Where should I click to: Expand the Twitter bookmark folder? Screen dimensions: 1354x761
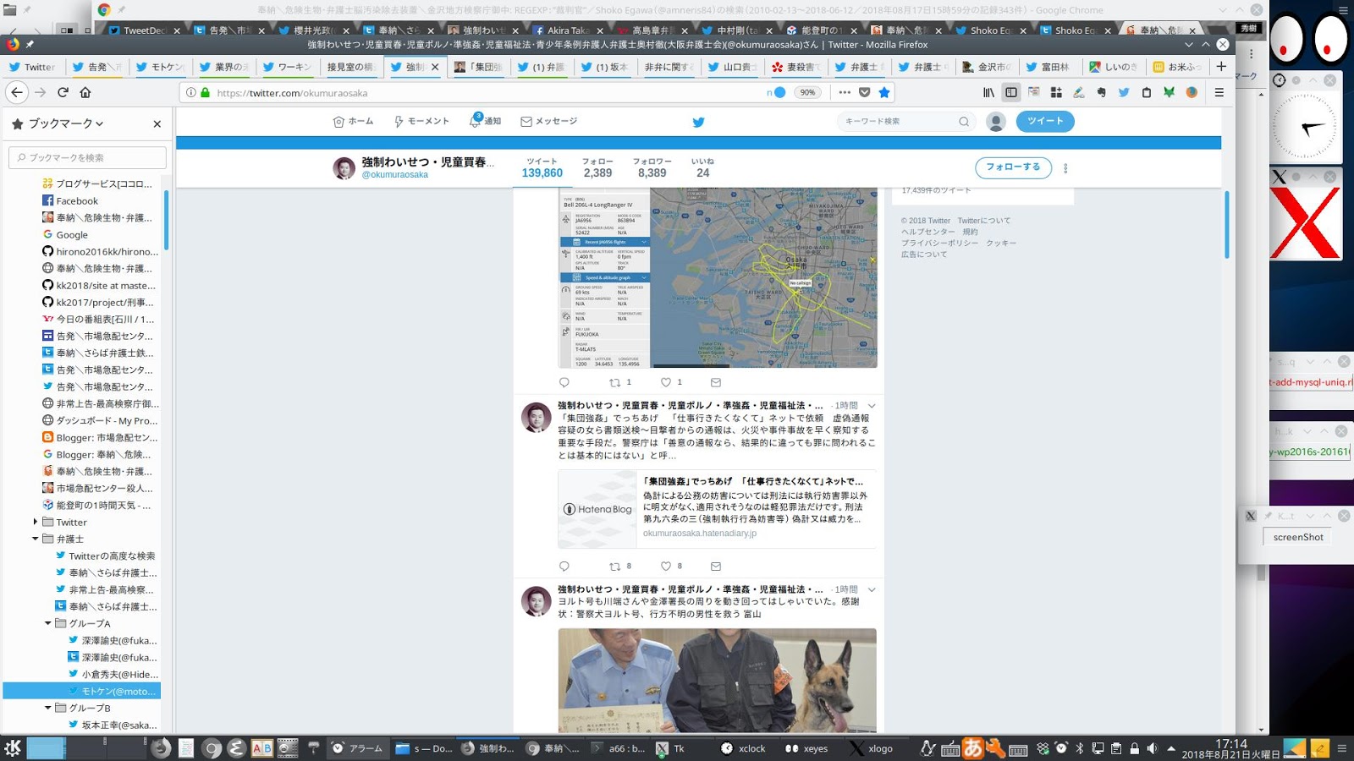point(35,522)
